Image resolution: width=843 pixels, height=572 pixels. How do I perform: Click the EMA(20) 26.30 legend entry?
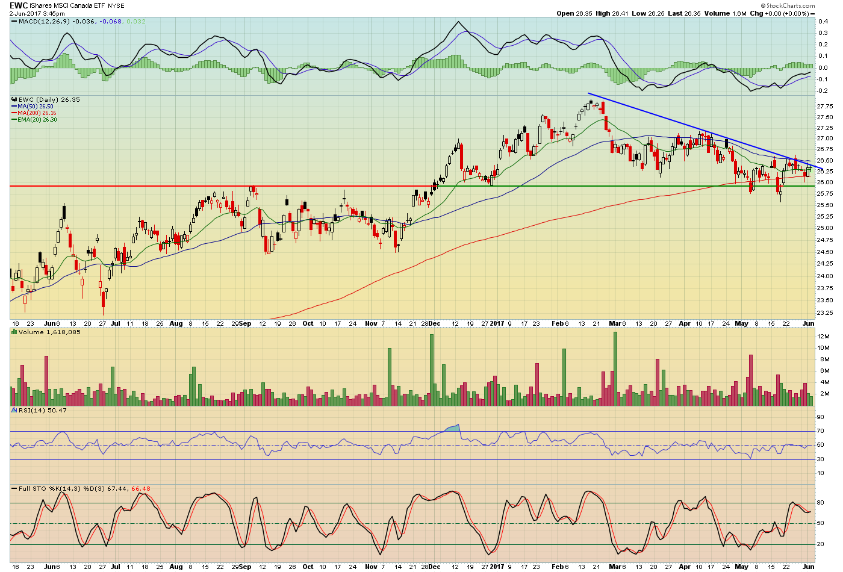tap(35, 119)
